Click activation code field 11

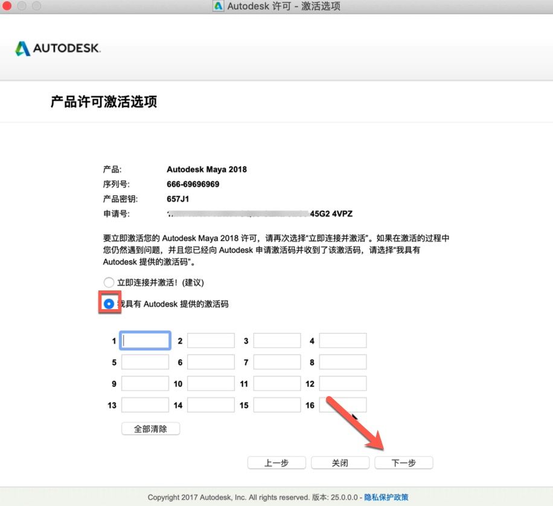click(277, 383)
